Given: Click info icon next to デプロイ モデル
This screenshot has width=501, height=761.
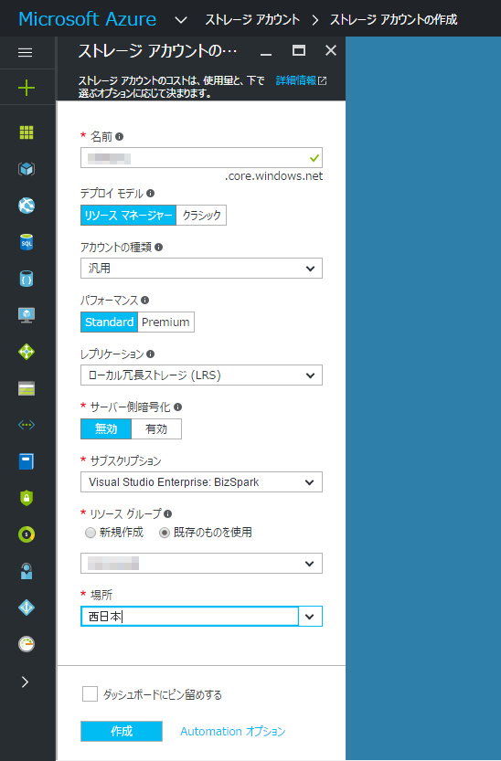Looking at the screenshot, I should point(151,193).
